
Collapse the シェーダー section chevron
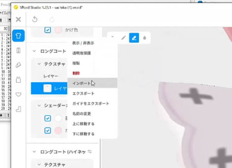point(39,105)
